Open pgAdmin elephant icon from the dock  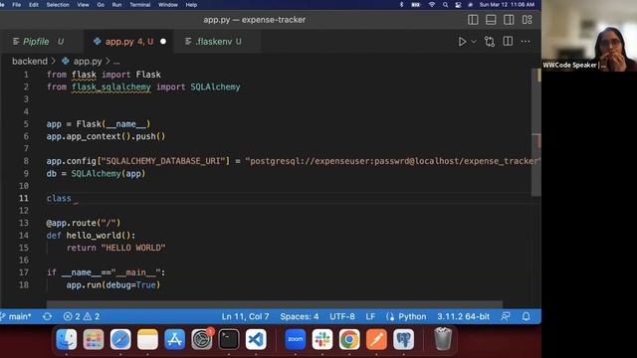pos(403,339)
